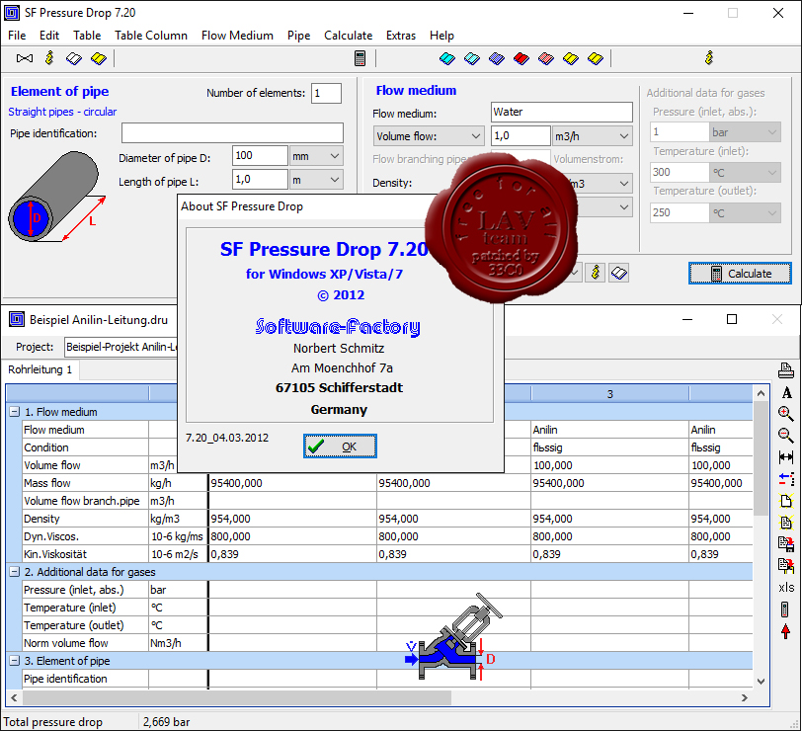Click the valve symbol icon in the top toolbar
This screenshot has width=802, height=731.
(24, 58)
